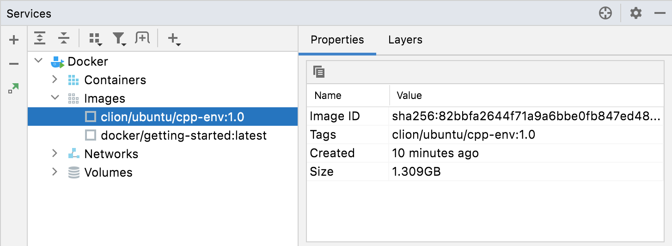672x246 pixels.
Task: Click the '10 minutes ago' value
Action: pyautogui.click(x=435, y=153)
